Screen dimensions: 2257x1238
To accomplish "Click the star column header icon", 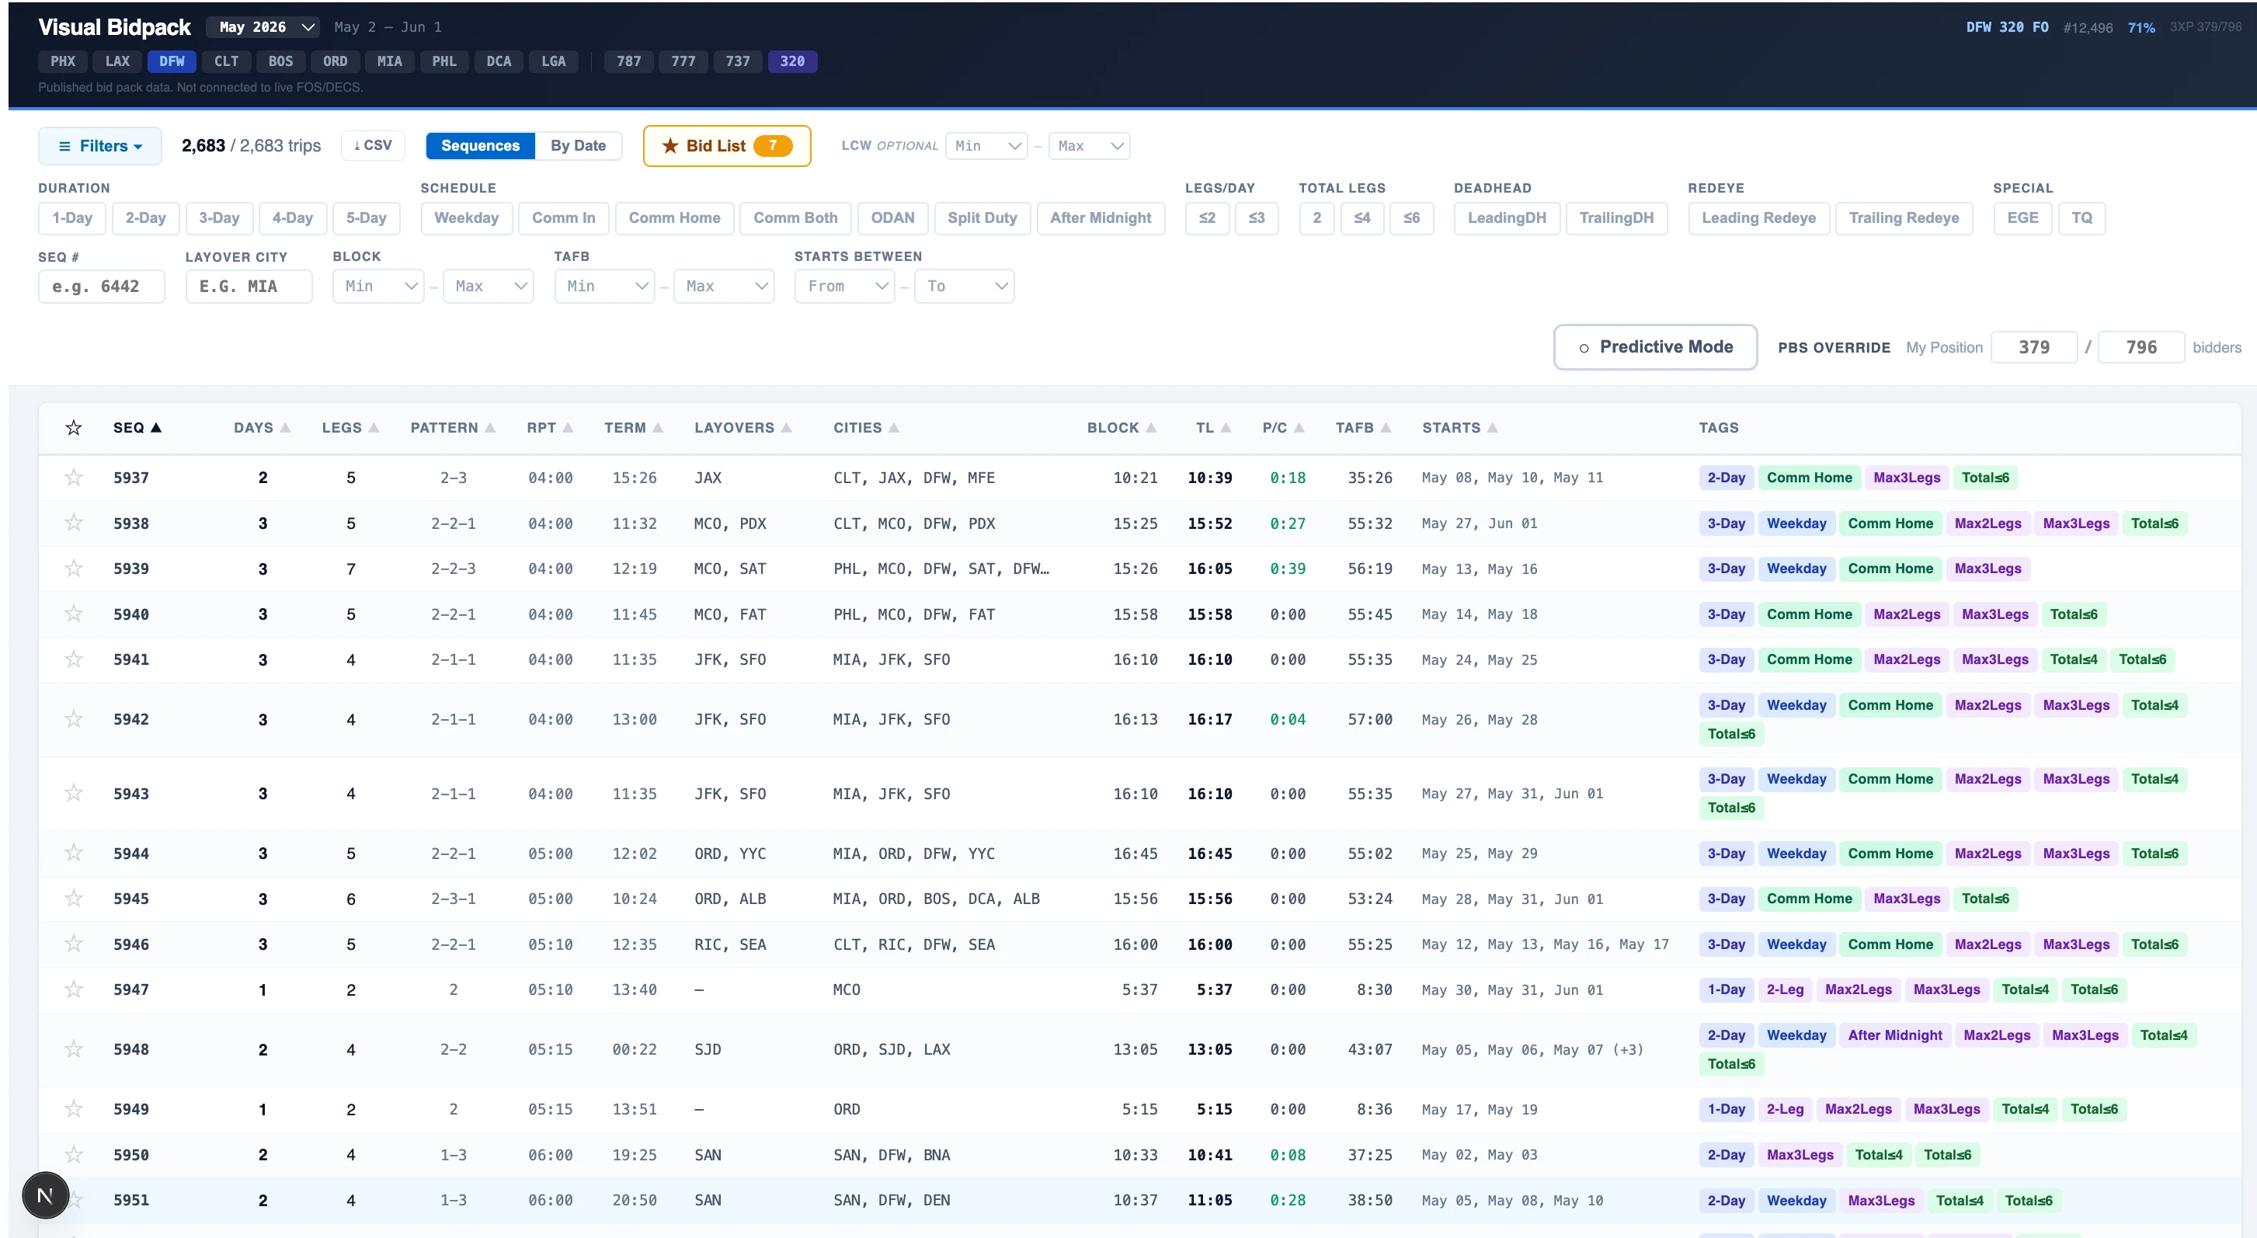I will click(74, 428).
